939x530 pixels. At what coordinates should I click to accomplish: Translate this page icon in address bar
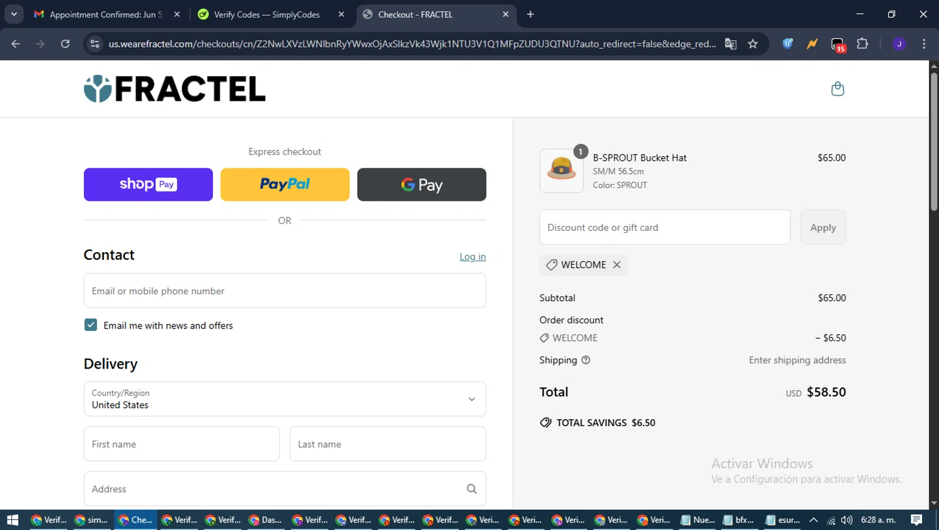(731, 44)
